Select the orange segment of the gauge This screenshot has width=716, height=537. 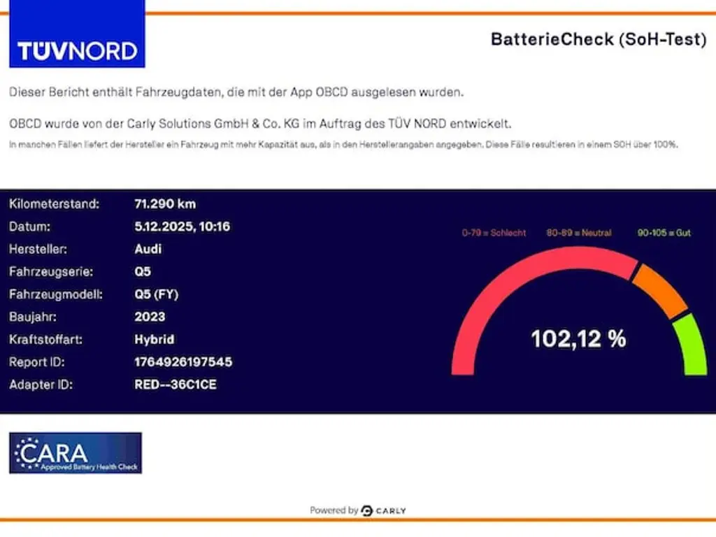pos(661,289)
